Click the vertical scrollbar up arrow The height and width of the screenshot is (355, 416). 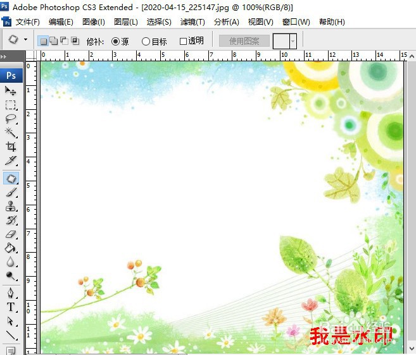pos(412,56)
